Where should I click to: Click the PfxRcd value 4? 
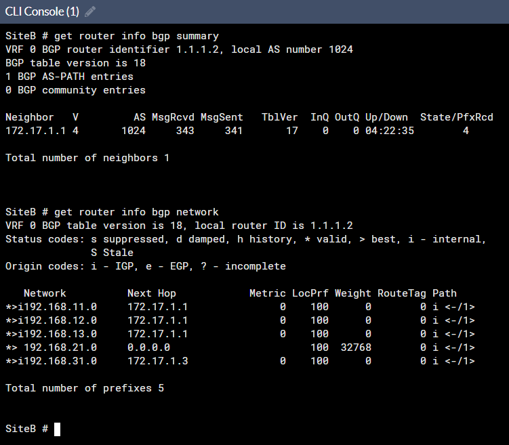[466, 131]
